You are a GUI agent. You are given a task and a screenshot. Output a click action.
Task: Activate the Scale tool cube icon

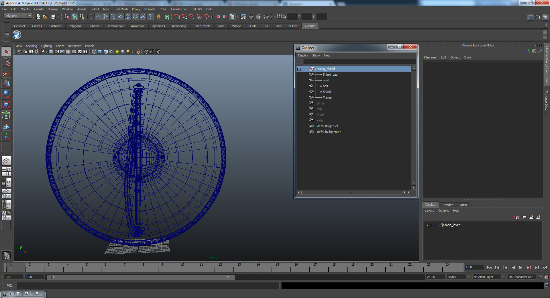6,105
